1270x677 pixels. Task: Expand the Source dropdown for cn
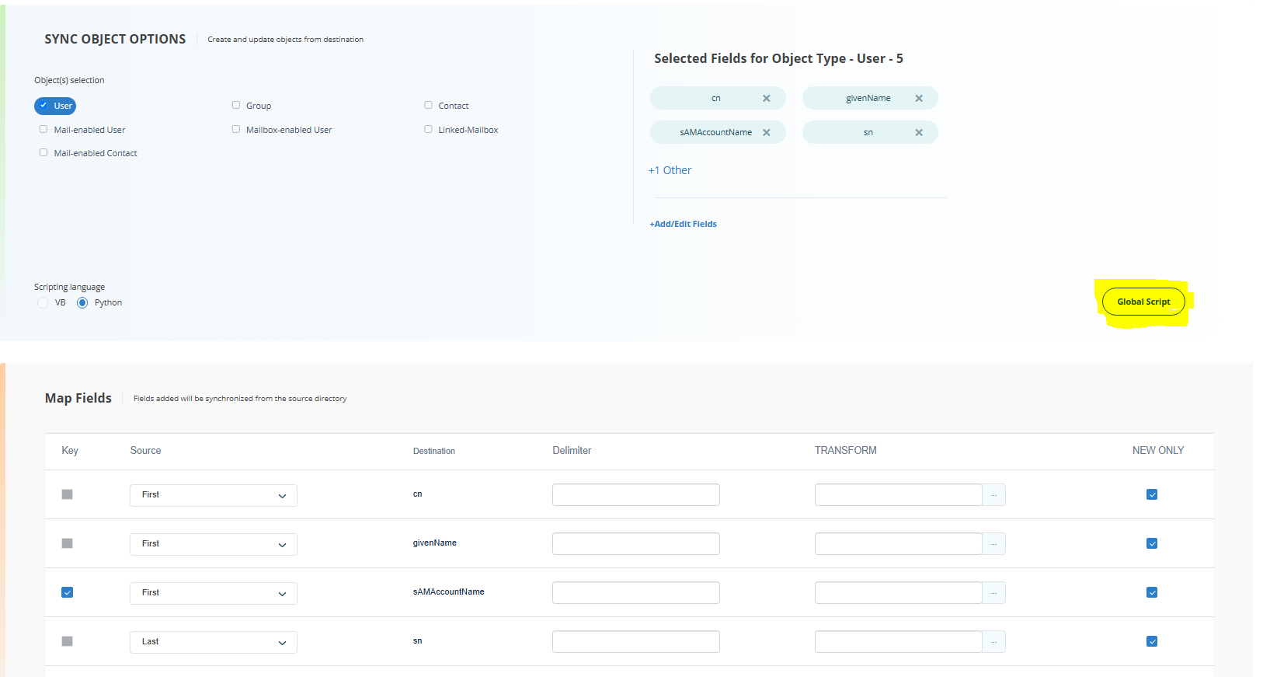click(213, 495)
